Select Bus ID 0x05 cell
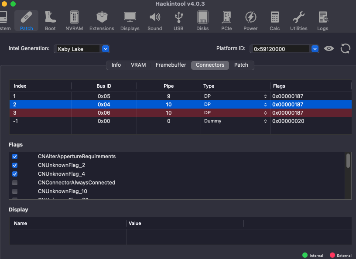Viewport: 356px width, 259px height. click(x=104, y=96)
